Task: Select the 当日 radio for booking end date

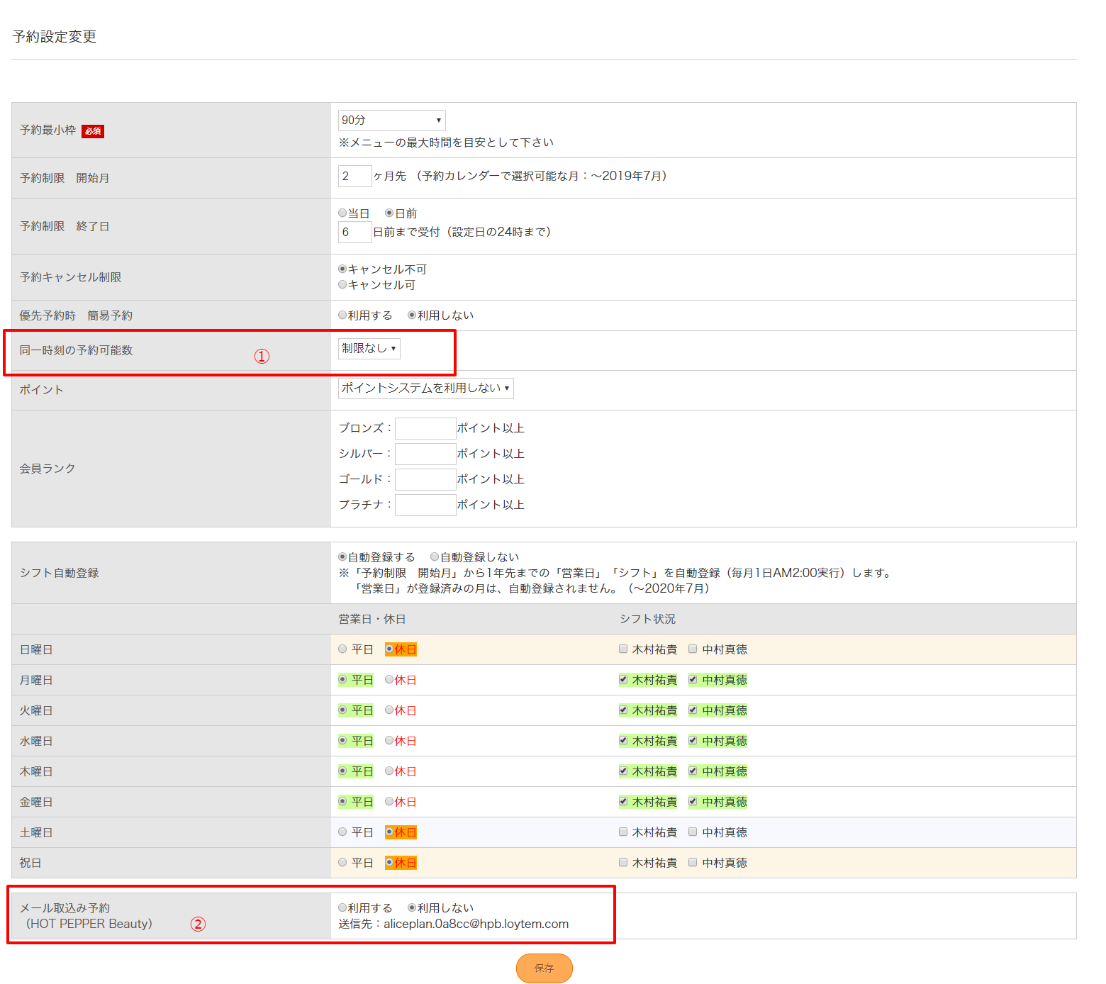Action: [x=343, y=213]
